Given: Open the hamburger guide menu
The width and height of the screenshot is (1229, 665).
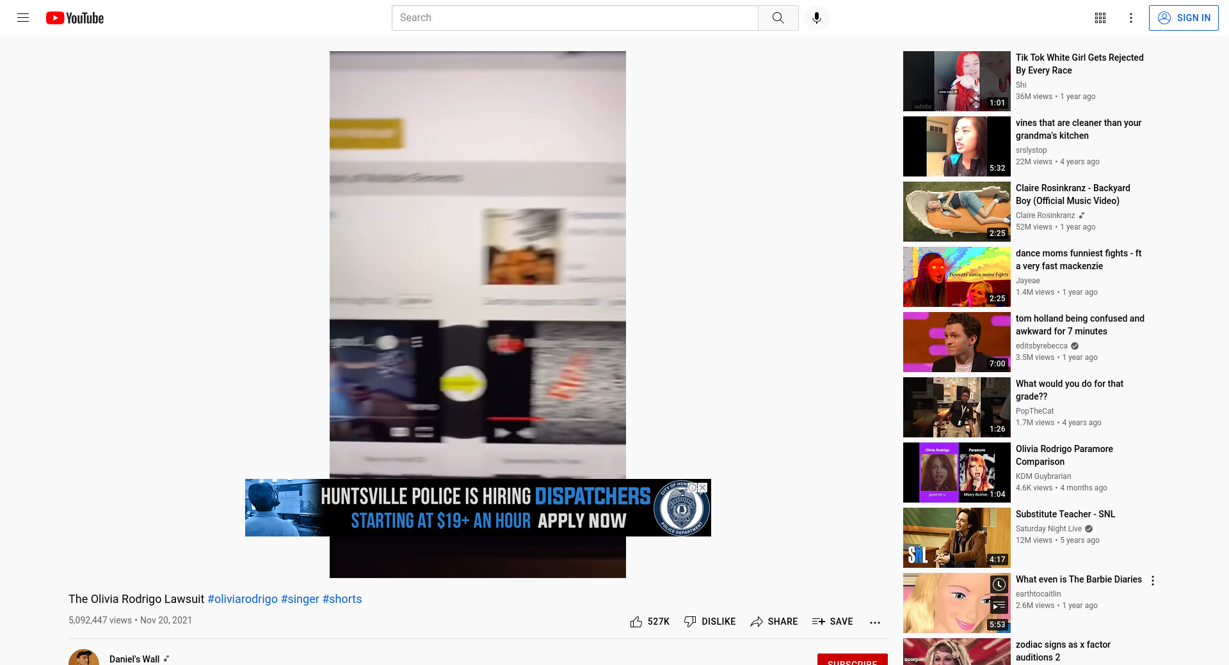Looking at the screenshot, I should (x=23, y=18).
